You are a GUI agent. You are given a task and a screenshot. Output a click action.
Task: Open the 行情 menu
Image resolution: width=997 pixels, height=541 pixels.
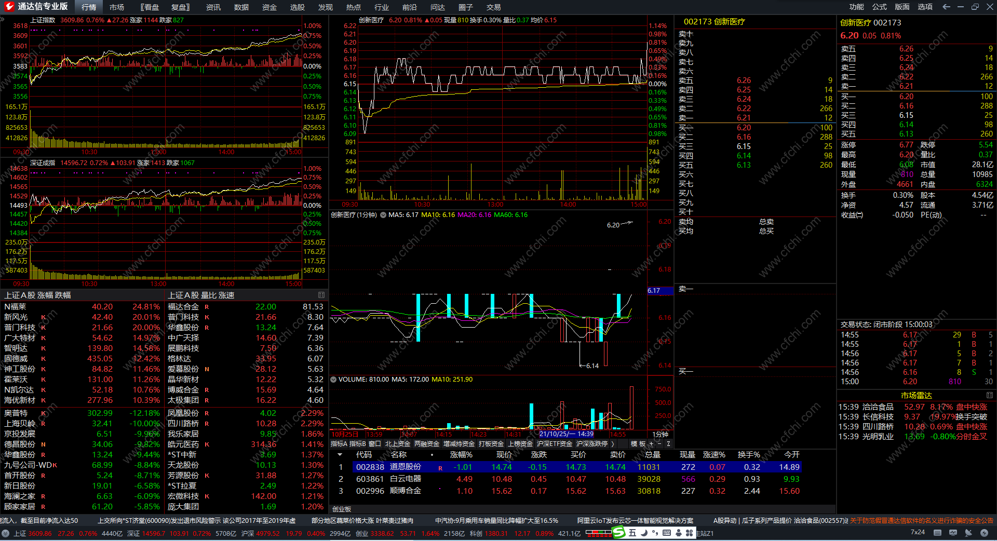[x=89, y=7]
